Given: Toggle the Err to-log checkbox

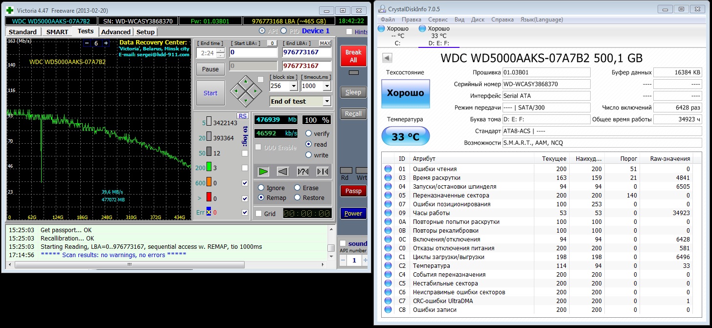Looking at the screenshot, I should coord(245,212).
